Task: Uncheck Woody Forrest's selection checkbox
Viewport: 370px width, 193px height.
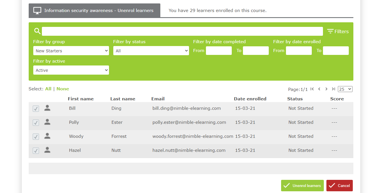Action: 36,136
